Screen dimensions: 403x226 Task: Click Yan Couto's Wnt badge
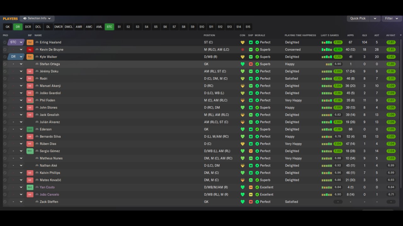30,187
